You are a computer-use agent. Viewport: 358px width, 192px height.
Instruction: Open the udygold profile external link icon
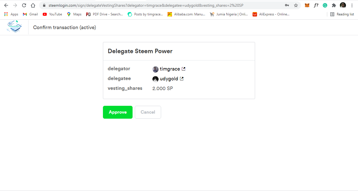182,79
